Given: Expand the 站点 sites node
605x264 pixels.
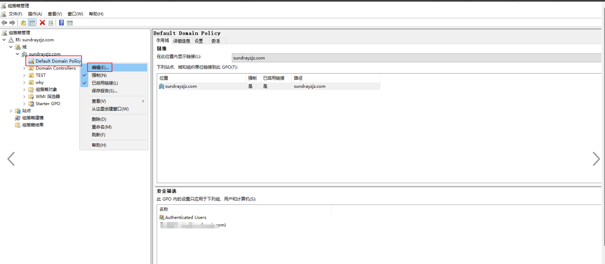Looking at the screenshot, I should tap(11, 111).
